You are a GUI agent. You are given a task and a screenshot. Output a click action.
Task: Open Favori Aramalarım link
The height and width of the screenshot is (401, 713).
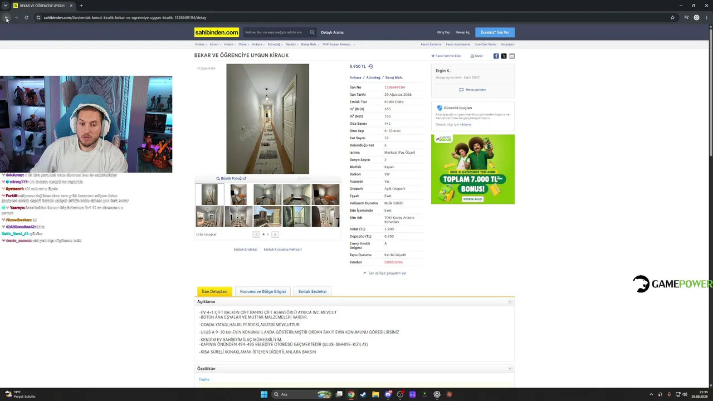point(458,44)
